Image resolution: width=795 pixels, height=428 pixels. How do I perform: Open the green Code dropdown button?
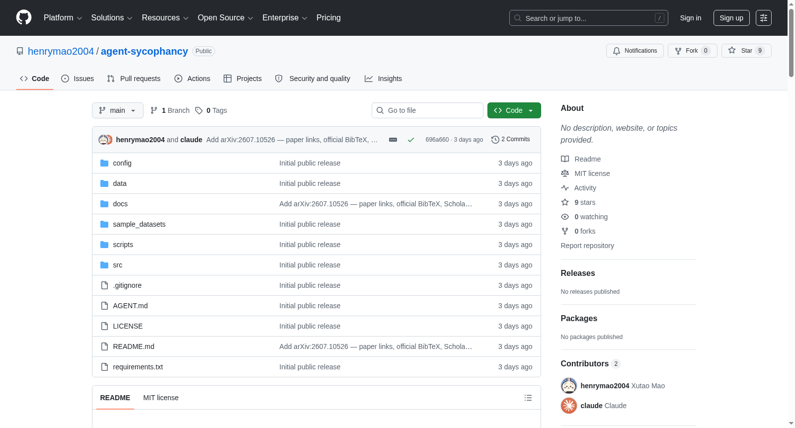(x=514, y=110)
